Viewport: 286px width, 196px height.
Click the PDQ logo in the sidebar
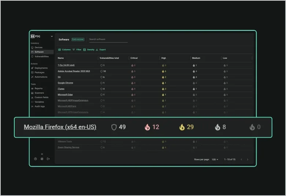click(36, 36)
